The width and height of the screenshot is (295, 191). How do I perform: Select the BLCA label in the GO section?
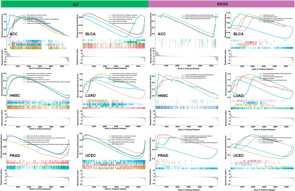coord(91,34)
